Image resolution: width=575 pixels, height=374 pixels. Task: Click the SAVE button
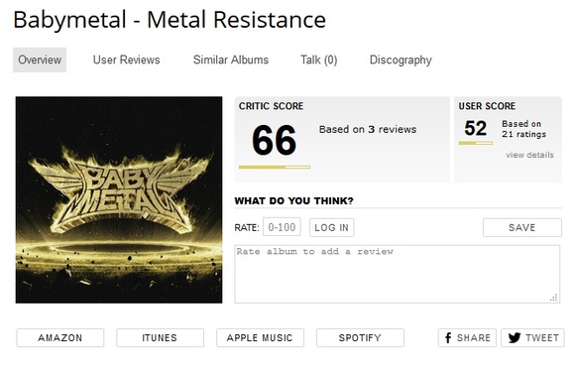(x=522, y=227)
